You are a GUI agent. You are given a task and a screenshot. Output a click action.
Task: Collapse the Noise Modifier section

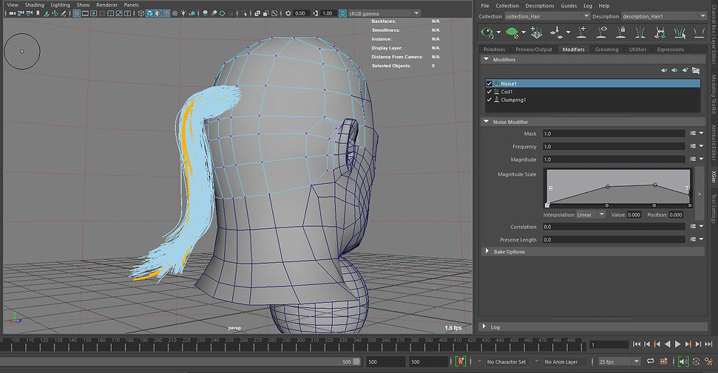(487, 122)
